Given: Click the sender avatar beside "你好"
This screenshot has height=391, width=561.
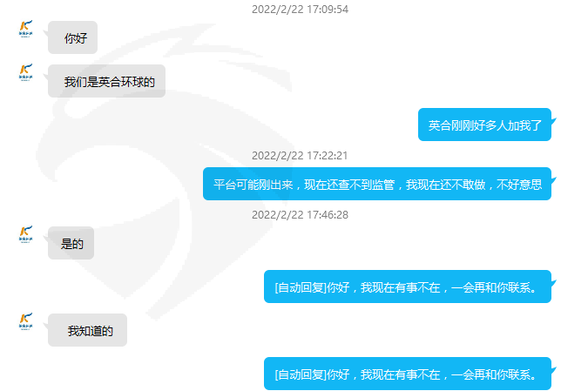Looking at the screenshot, I should point(26,29).
